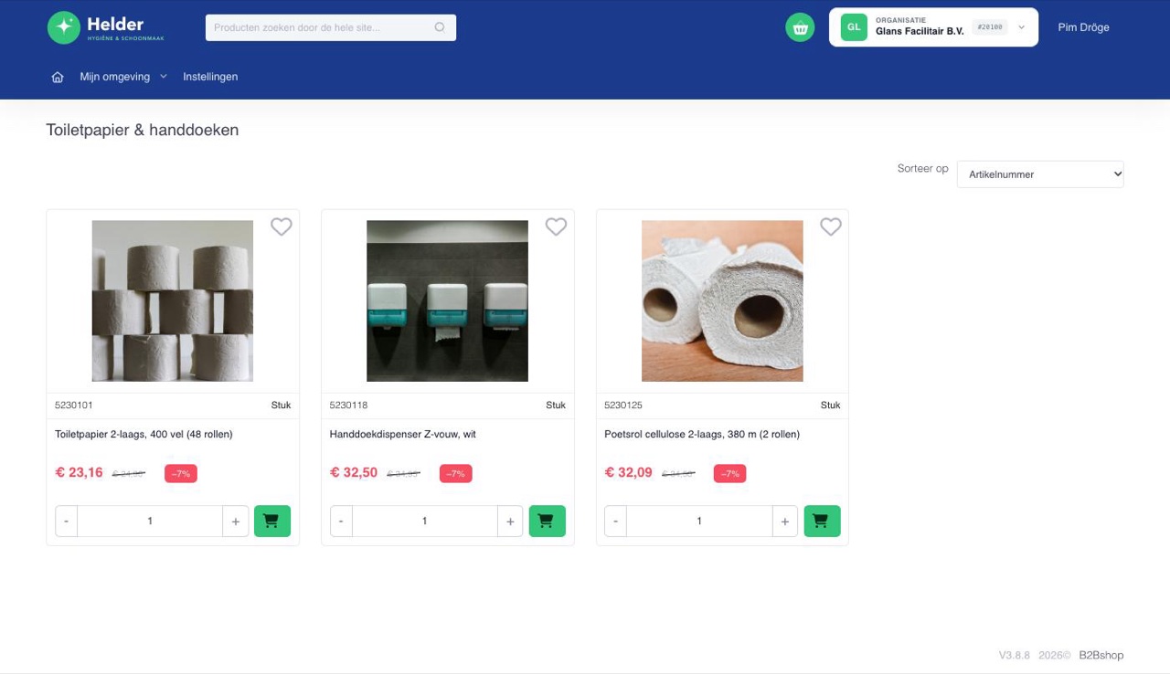The width and height of the screenshot is (1170, 674).
Task: Open Toiletpapier 2-laags, 400 vel product title
Action: [144, 434]
